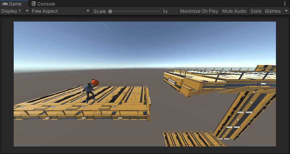
Task: Click the 1x scale value
Action: click(165, 11)
